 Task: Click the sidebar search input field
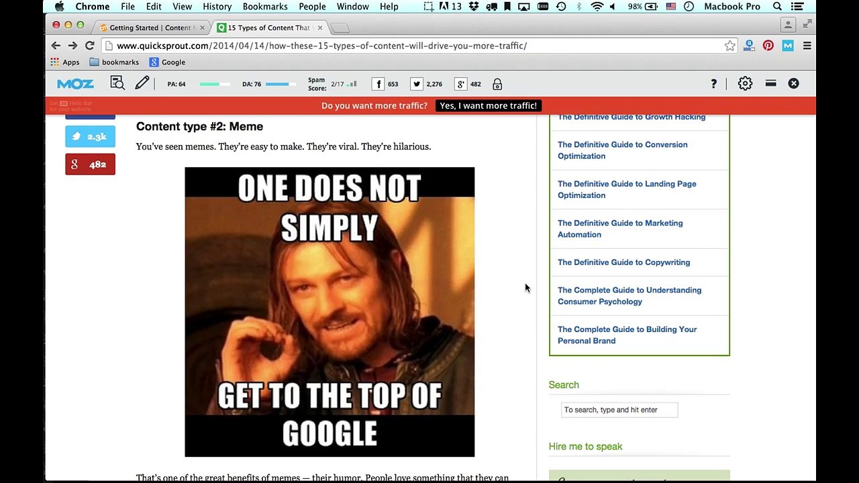click(x=619, y=410)
